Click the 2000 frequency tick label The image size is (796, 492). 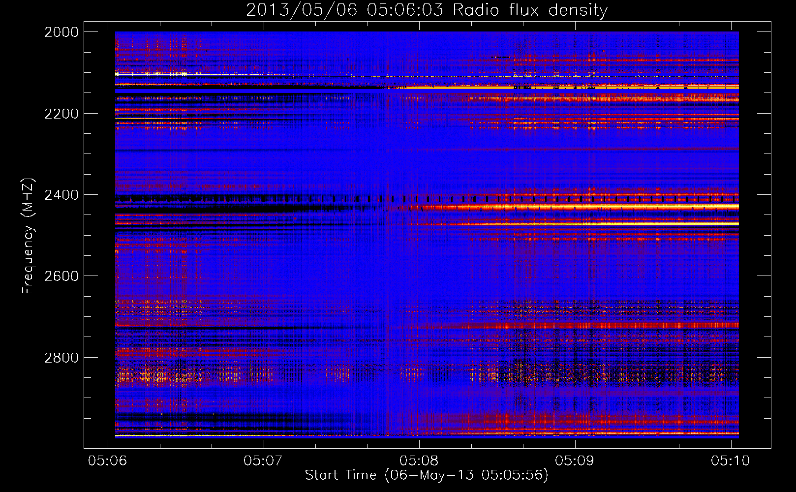(x=61, y=32)
